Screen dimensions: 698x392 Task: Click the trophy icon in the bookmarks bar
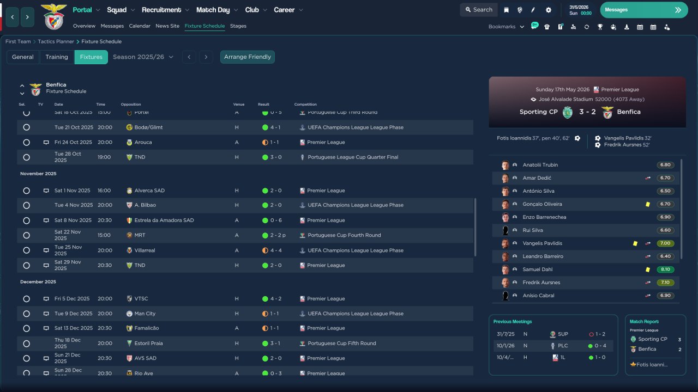[600, 27]
